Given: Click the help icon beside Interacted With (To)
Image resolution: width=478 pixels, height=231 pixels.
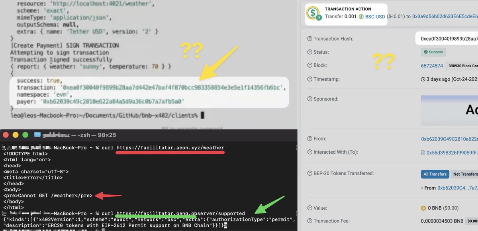Looking at the screenshot, I should (310, 152).
